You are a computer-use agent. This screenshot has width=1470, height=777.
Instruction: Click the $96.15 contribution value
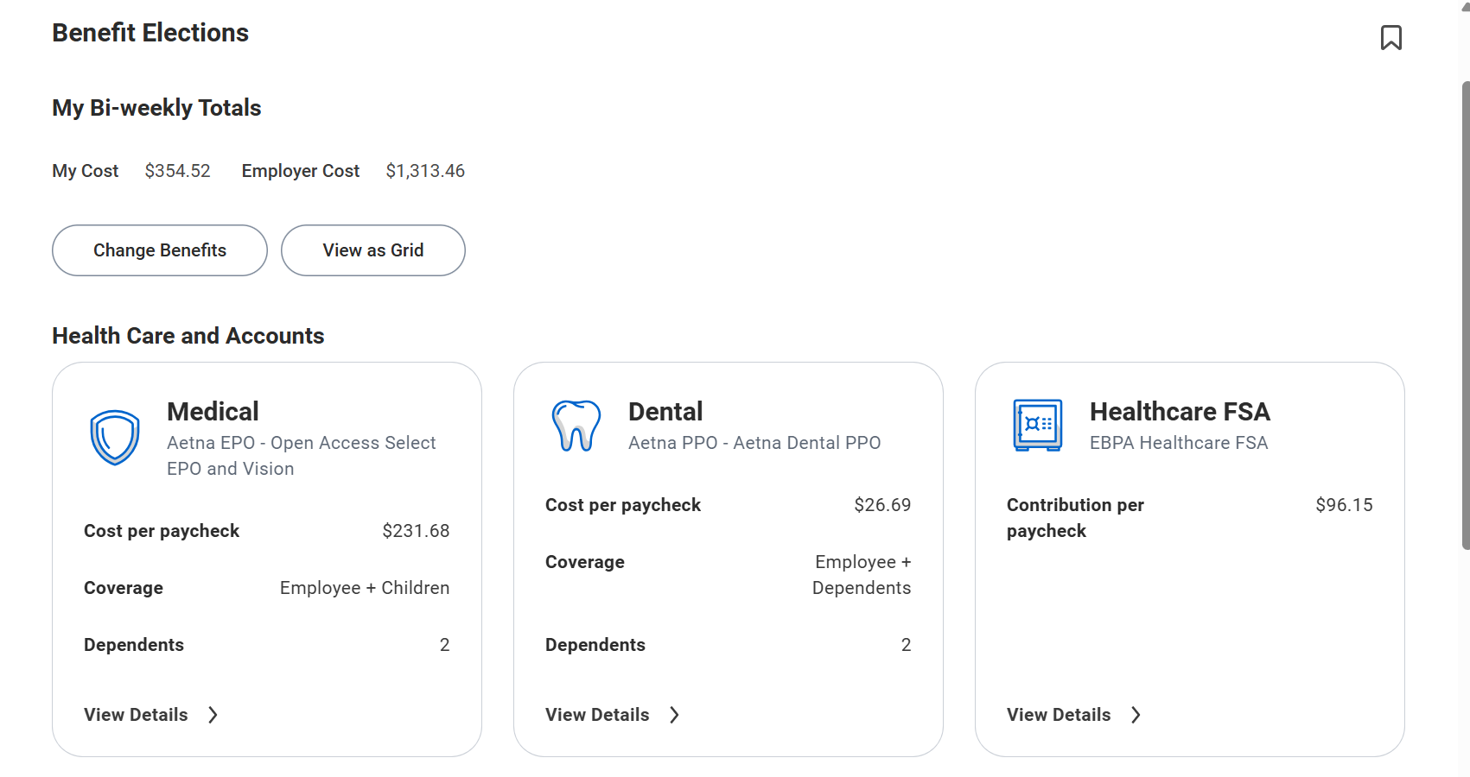1344,505
